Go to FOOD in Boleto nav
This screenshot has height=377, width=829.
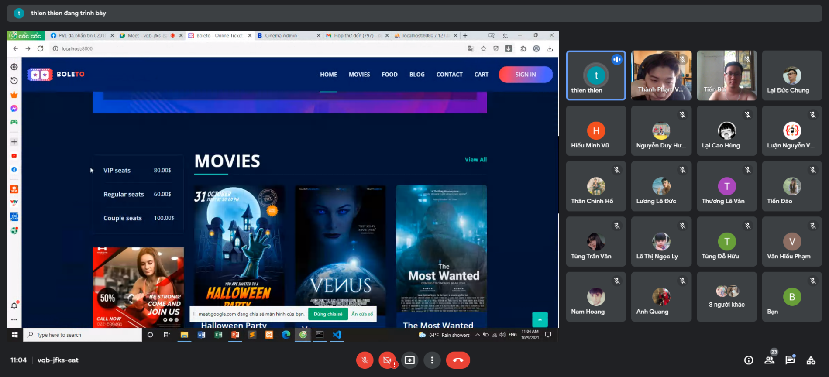coord(389,75)
